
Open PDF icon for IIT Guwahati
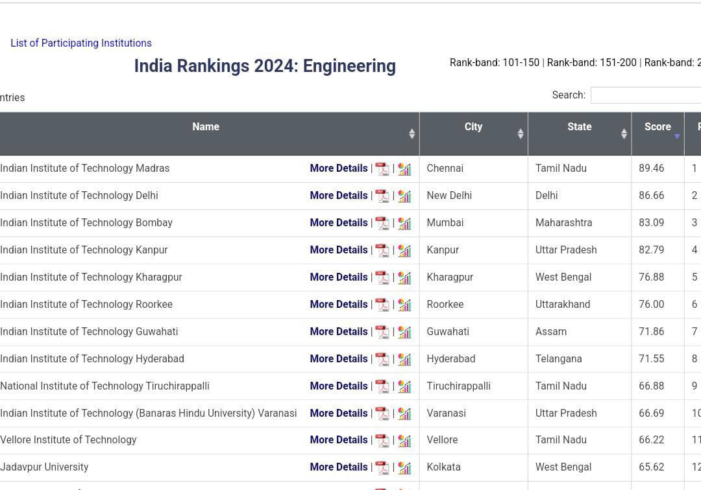click(382, 332)
